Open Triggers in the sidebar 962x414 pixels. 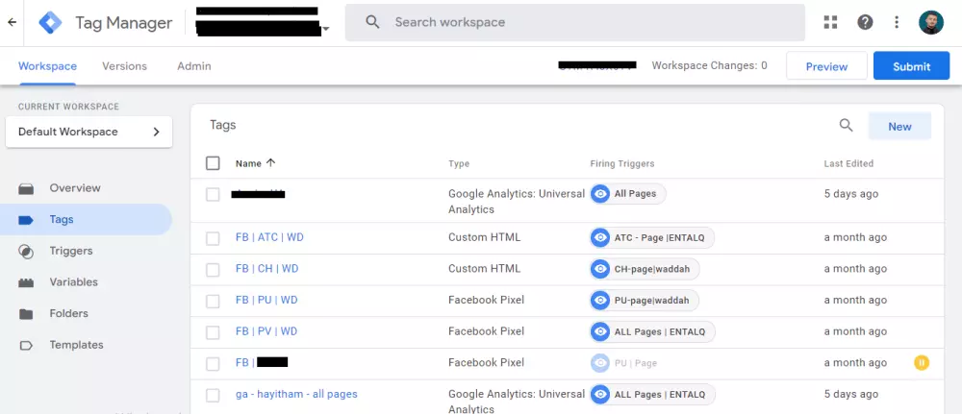[x=70, y=251]
